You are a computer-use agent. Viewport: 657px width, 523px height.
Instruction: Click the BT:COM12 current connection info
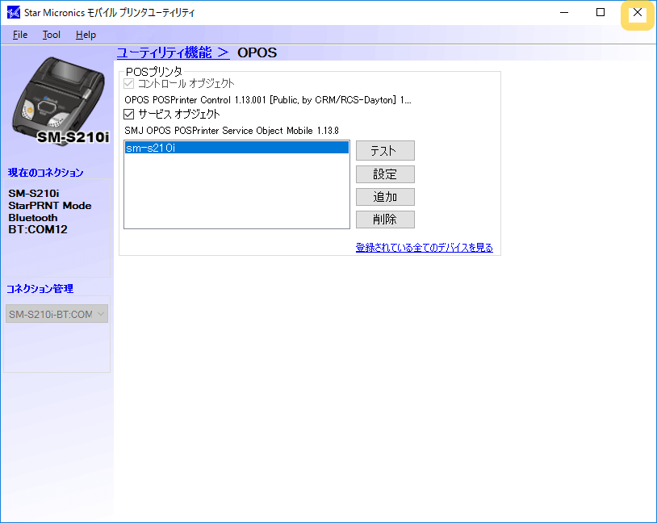coord(38,229)
